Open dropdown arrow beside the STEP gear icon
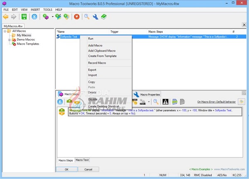 coord(149,102)
